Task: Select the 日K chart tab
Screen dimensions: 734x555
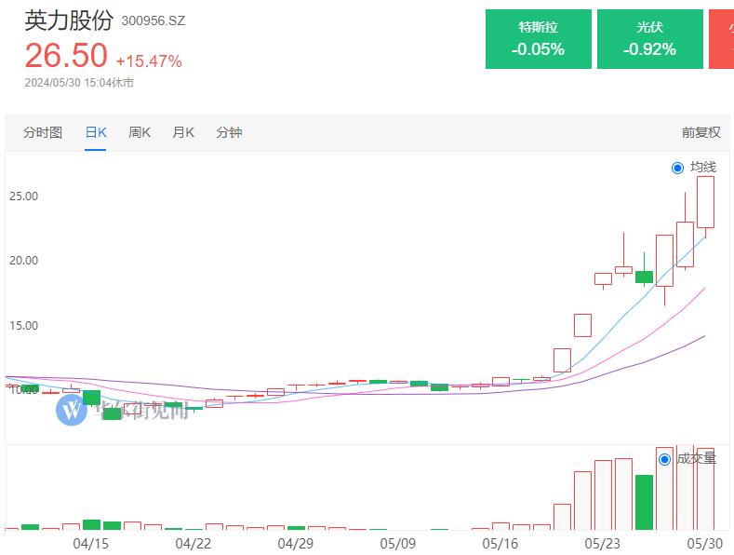Action: tap(96, 132)
